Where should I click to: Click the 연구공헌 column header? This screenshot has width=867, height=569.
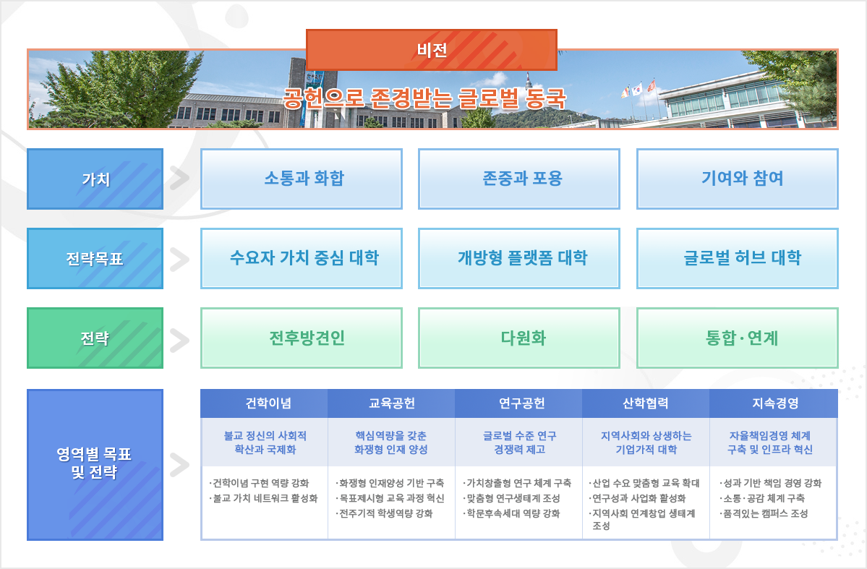[x=518, y=403]
